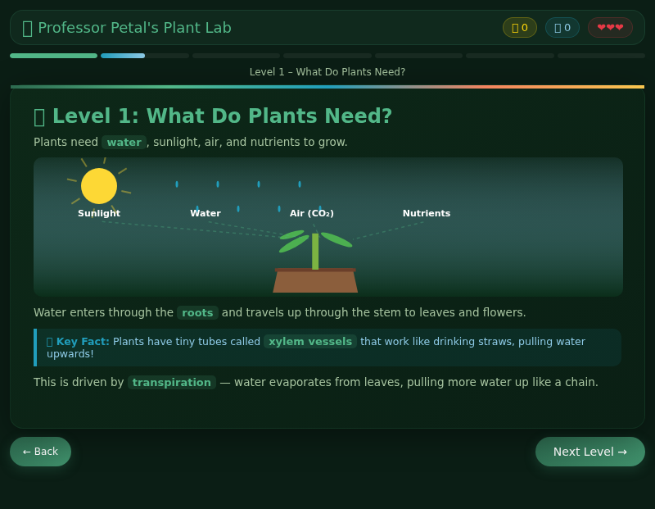Image resolution: width=655 pixels, height=509 pixels.
Task: Click the plant icon in the app title
Action: (27, 27)
